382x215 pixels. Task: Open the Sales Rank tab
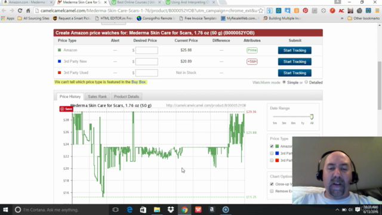pyautogui.click(x=97, y=97)
